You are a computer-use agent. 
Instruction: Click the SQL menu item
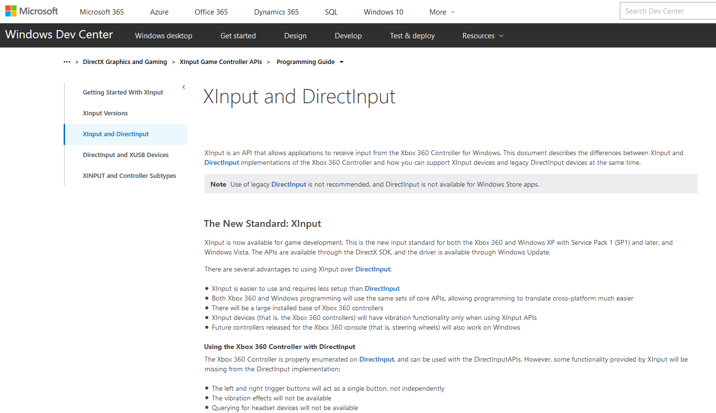tap(331, 12)
